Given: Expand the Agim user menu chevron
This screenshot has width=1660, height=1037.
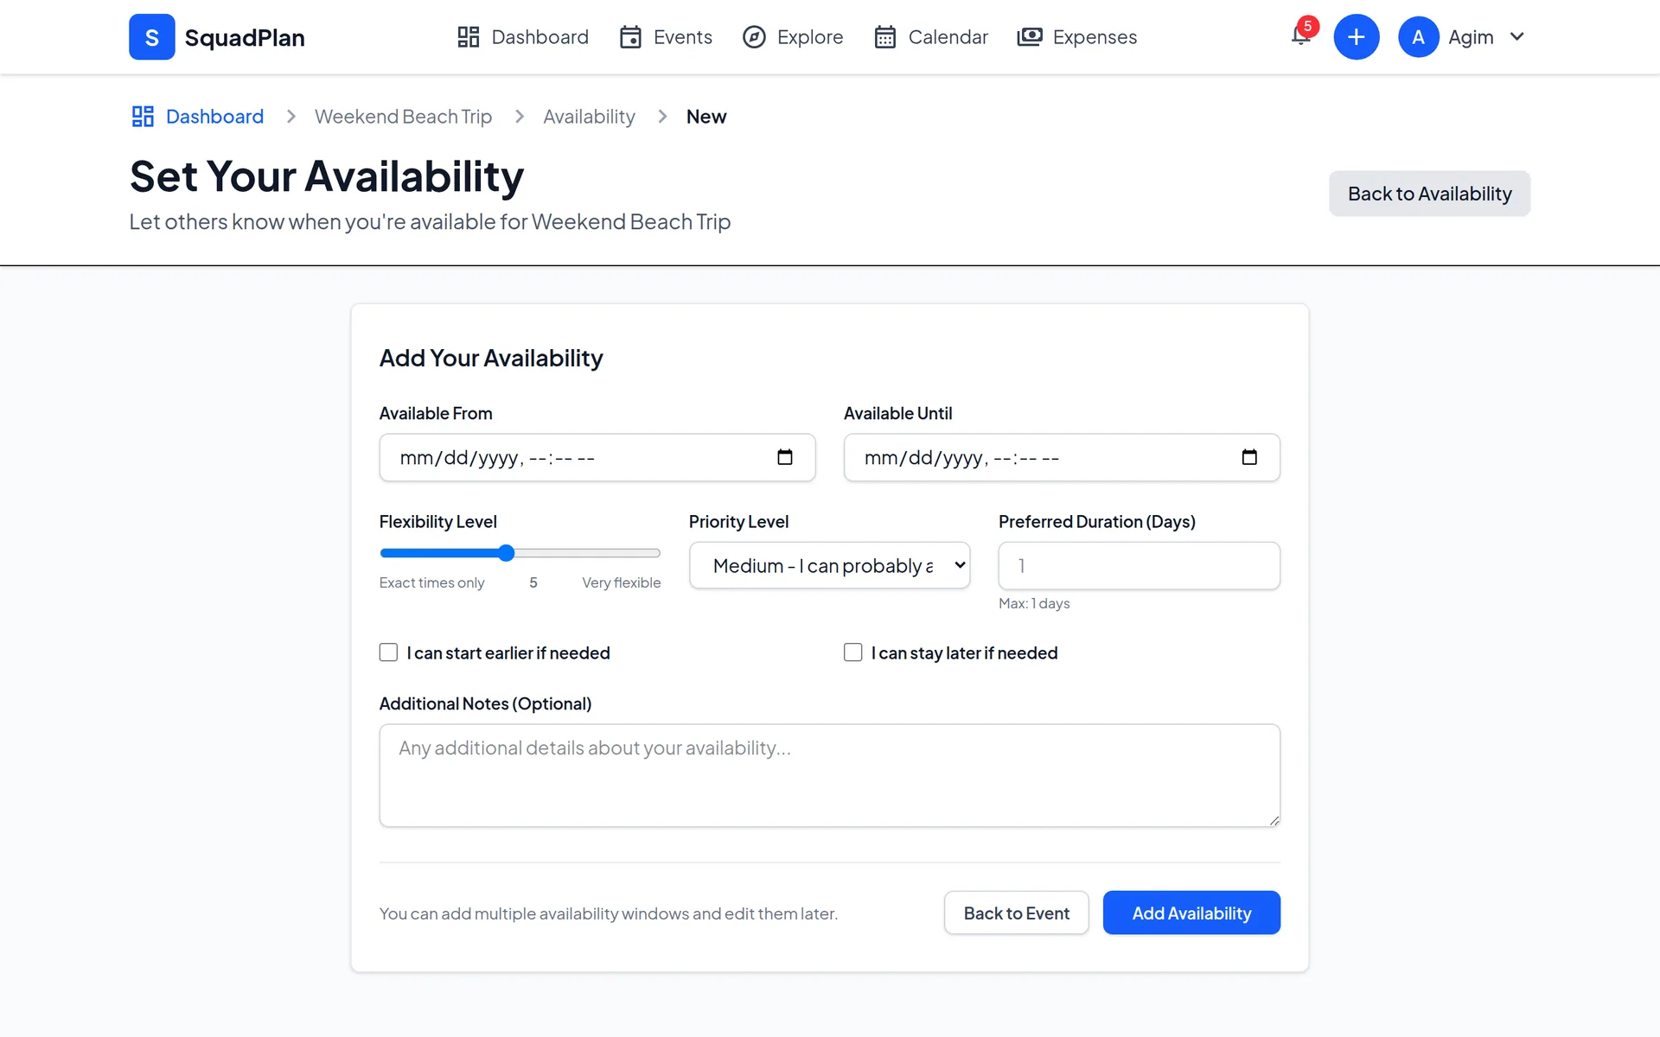Looking at the screenshot, I should pyautogui.click(x=1516, y=37).
